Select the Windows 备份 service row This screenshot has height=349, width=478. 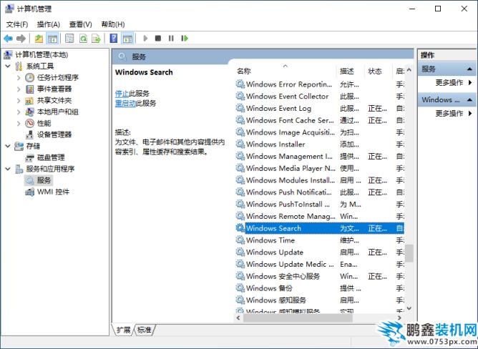pos(320,288)
